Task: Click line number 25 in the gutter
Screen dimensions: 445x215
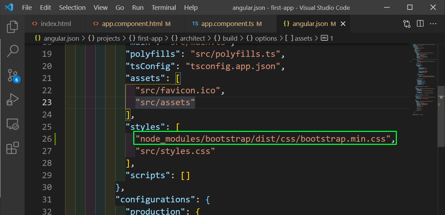Action: (x=47, y=127)
